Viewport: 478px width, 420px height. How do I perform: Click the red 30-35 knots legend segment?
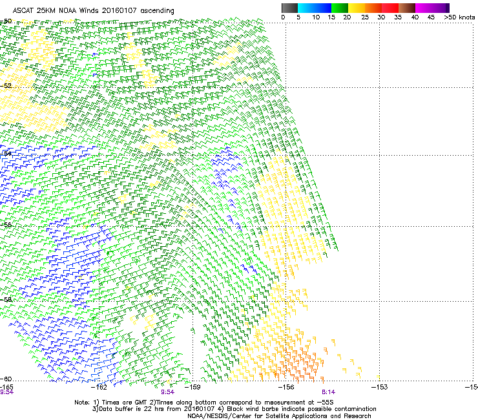[390, 8]
